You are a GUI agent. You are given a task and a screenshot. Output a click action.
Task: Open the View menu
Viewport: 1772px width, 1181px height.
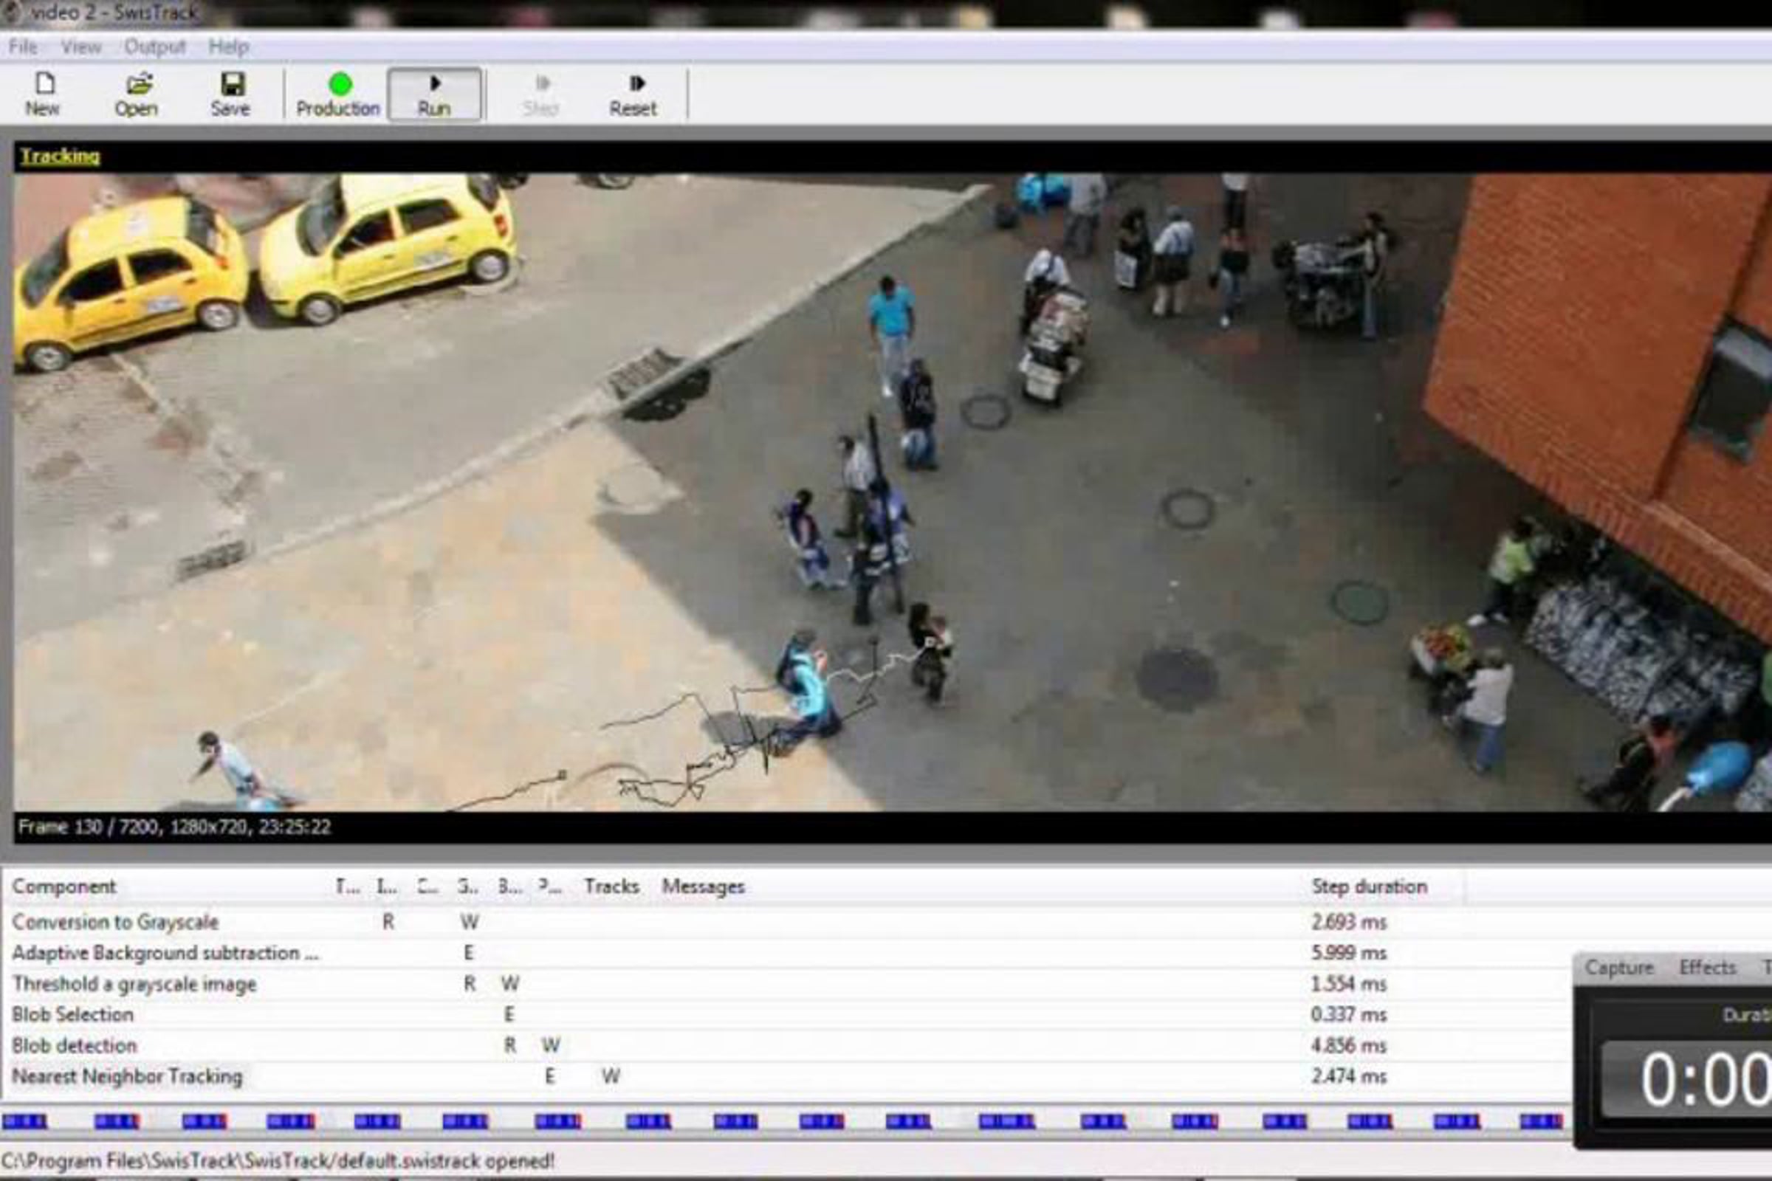(81, 47)
